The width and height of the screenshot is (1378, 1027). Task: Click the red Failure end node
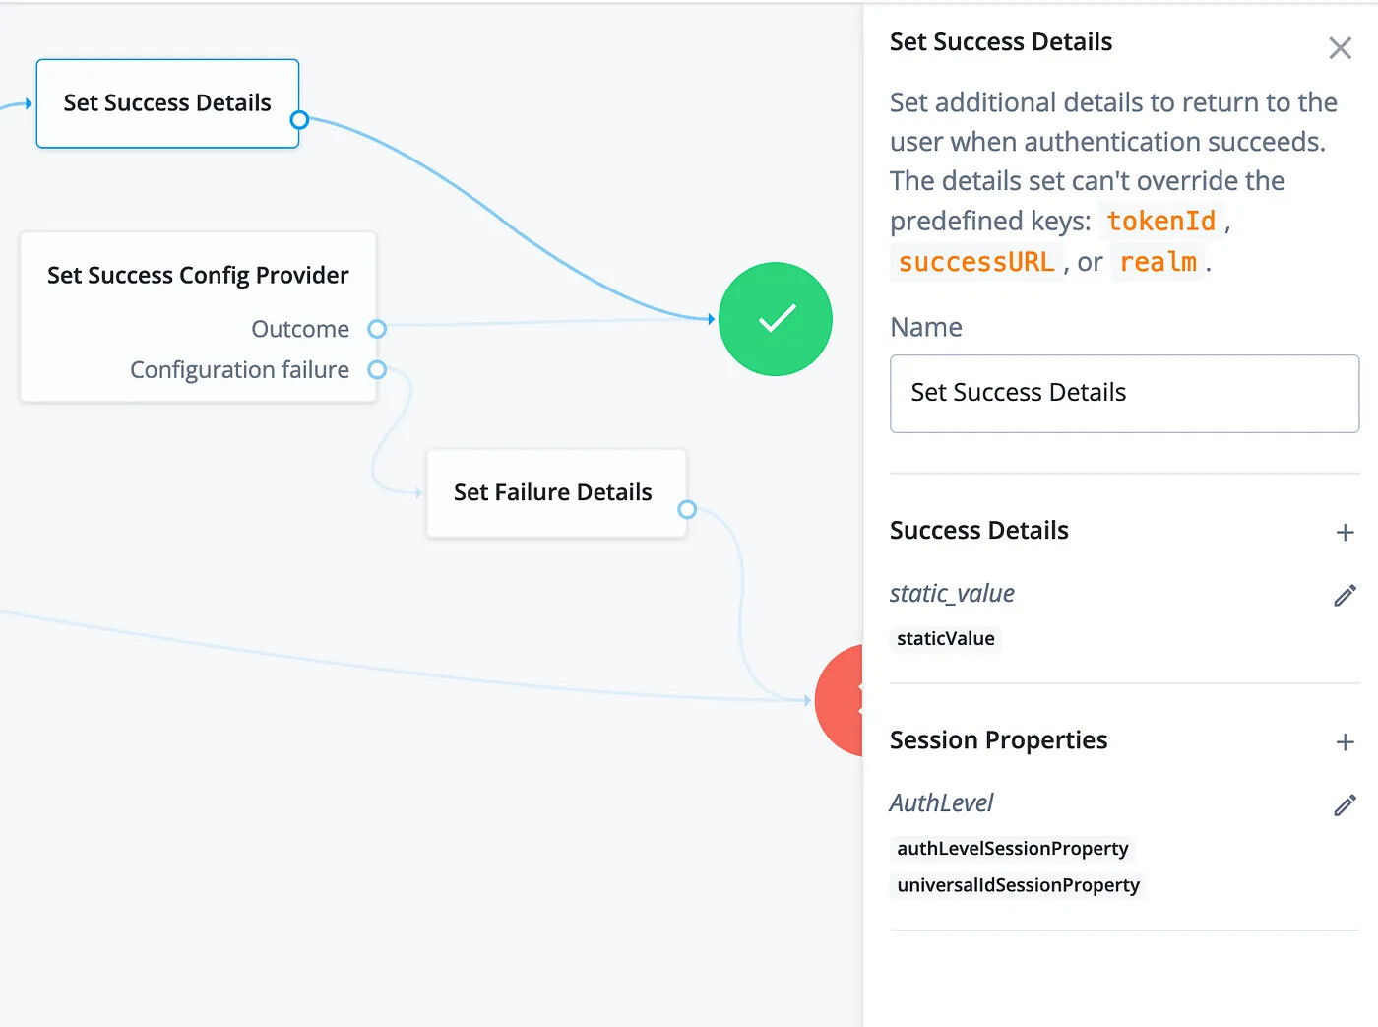[x=840, y=700]
